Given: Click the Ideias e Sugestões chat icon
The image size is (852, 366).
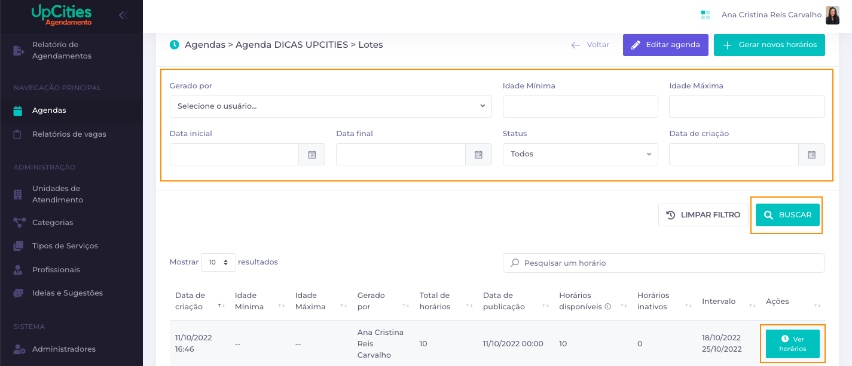Looking at the screenshot, I should click(19, 293).
